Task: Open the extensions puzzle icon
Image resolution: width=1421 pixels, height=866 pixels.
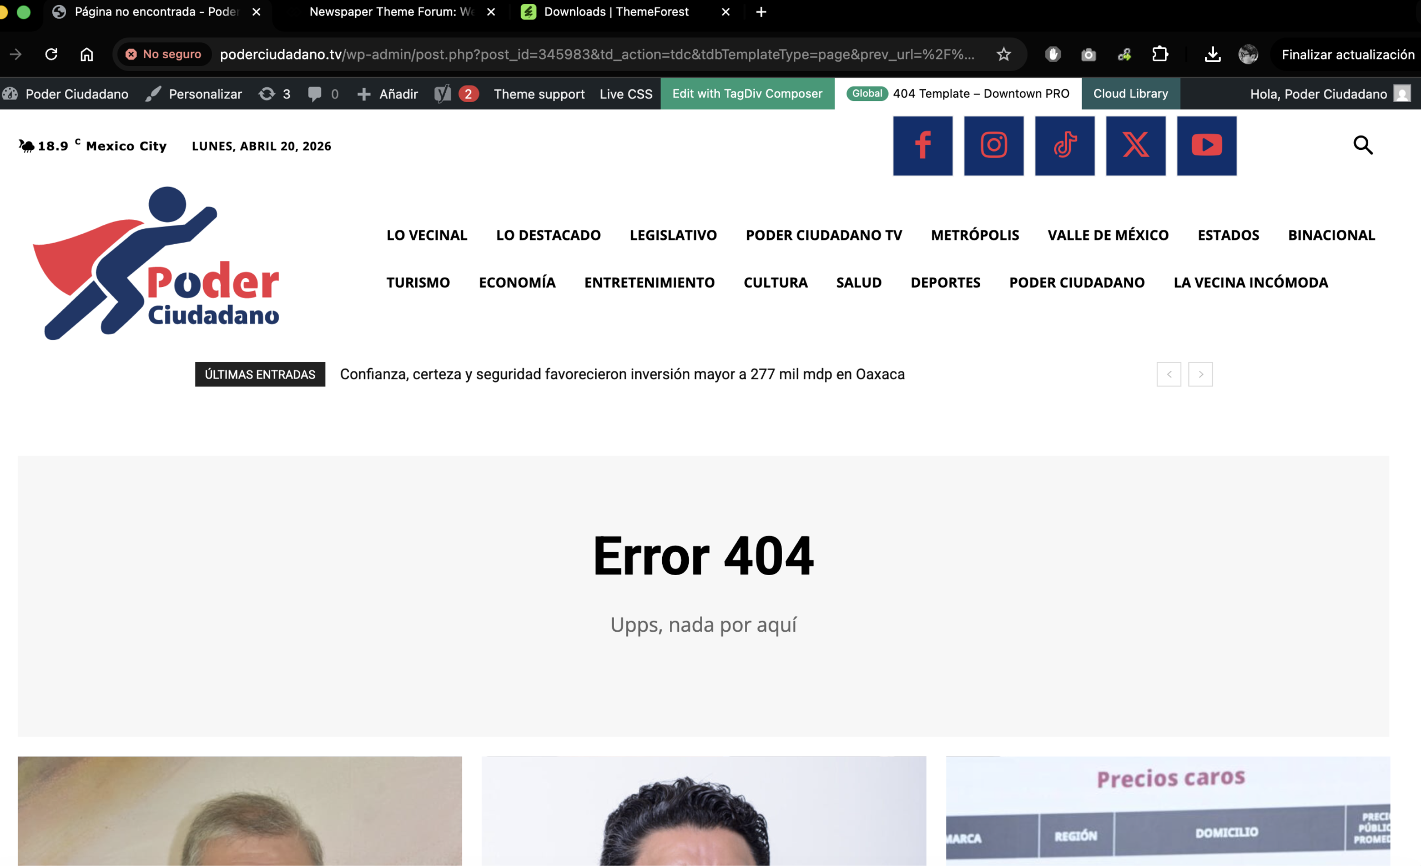Action: point(1160,54)
